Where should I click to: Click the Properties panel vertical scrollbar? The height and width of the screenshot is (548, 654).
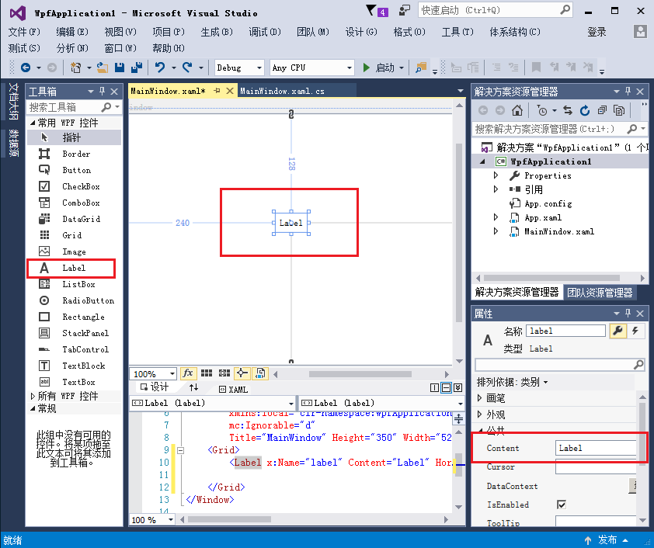pos(642,433)
